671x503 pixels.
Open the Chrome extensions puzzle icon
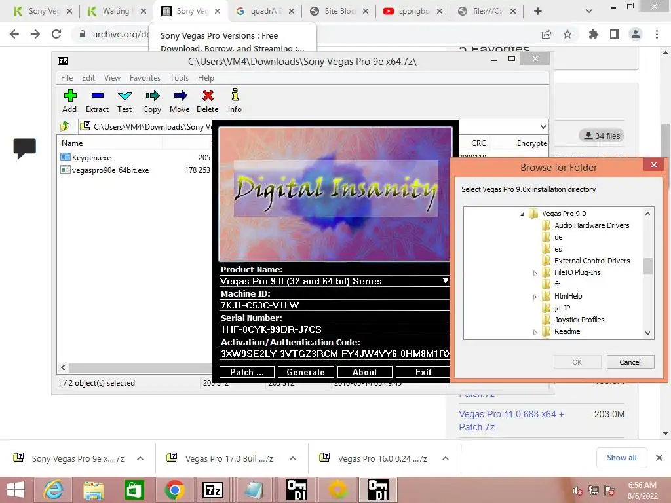(593, 34)
